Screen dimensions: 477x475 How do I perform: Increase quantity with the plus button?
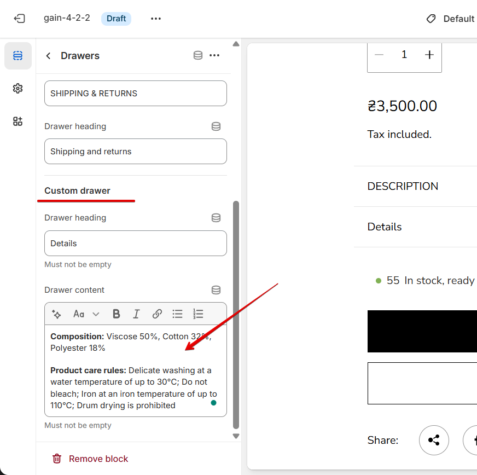point(429,55)
